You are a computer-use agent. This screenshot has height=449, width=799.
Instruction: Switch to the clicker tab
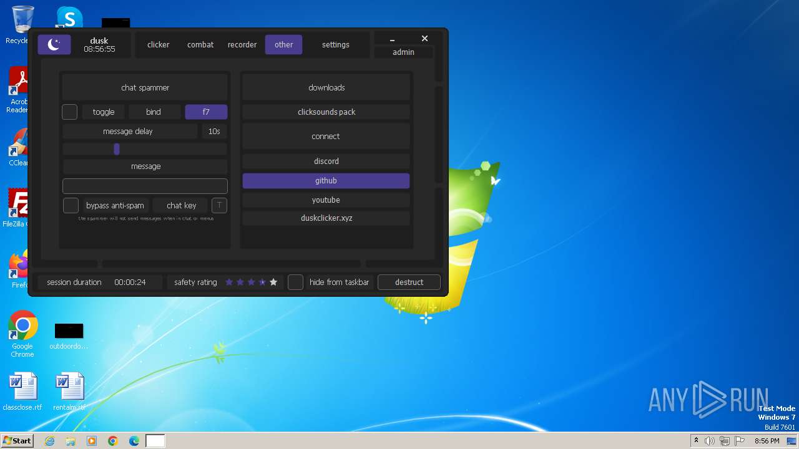coord(158,44)
